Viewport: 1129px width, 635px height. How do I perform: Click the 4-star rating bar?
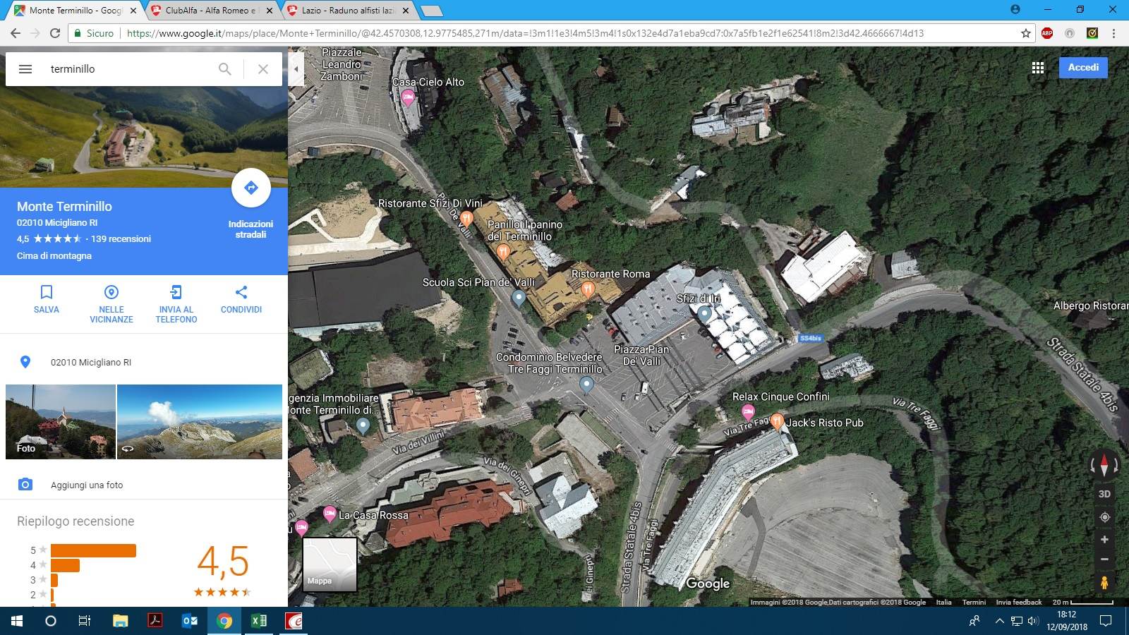tap(65, 565)
